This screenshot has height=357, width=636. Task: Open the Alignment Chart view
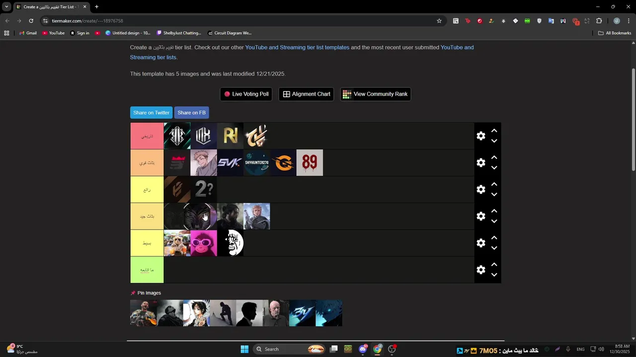(x=307, y=94)
